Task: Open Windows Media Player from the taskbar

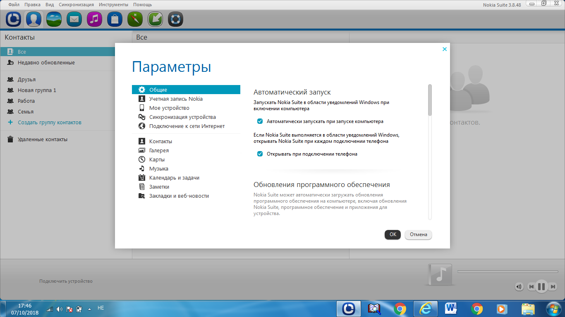Action: click(502, 308)
